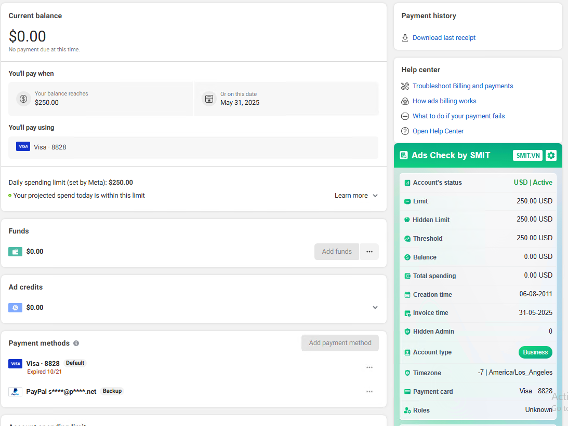
Task: Click the 31-05-2025 invoice time value
Action: click(535, 312)
